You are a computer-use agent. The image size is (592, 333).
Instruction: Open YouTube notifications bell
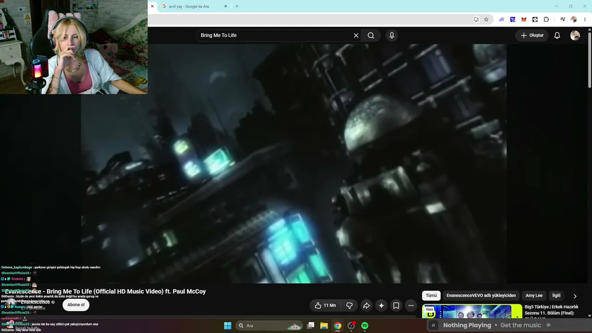[557, 35]
